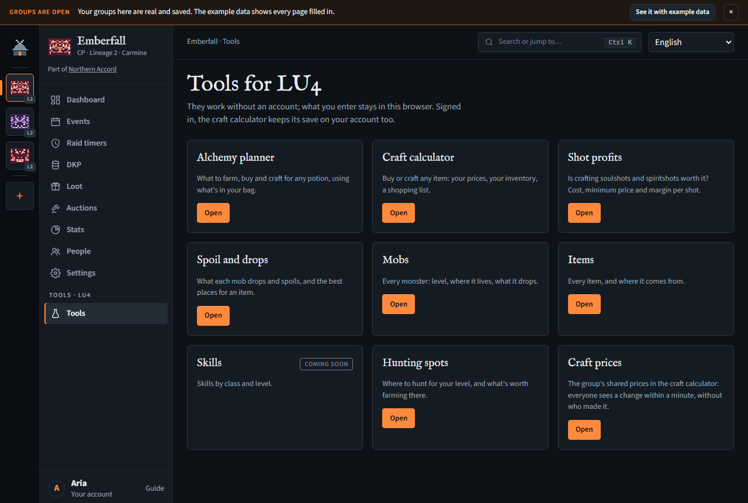
Task: Go to Auctions in the sidebar
Action: [x=106, y=208]
